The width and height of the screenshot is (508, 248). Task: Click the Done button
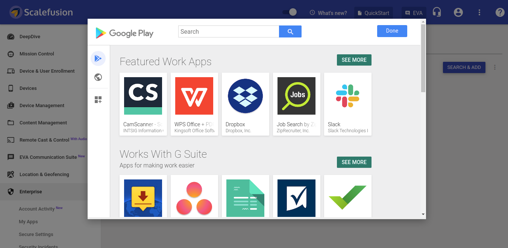(x=392, y=31)
